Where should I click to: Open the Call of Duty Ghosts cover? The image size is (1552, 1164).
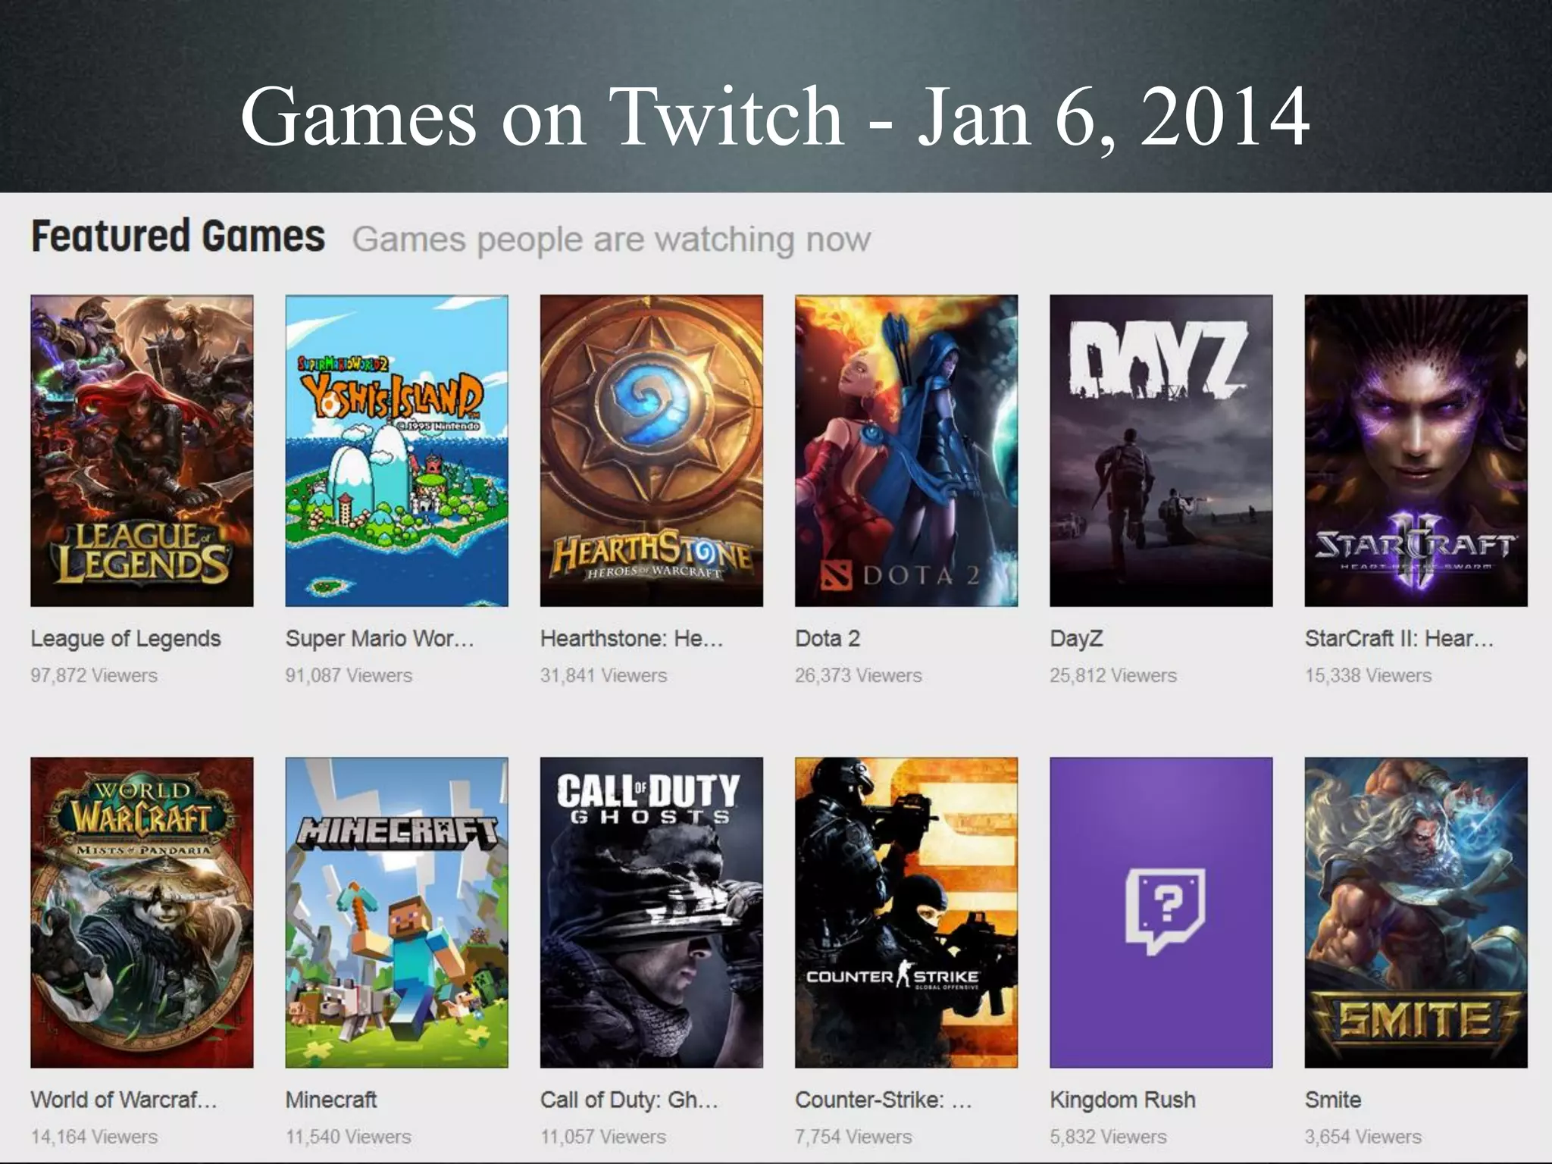tap(651, 912)
